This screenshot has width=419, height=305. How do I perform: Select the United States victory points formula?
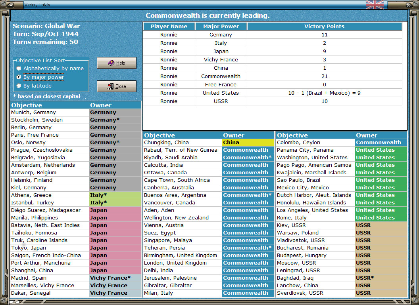pos(325,93)
